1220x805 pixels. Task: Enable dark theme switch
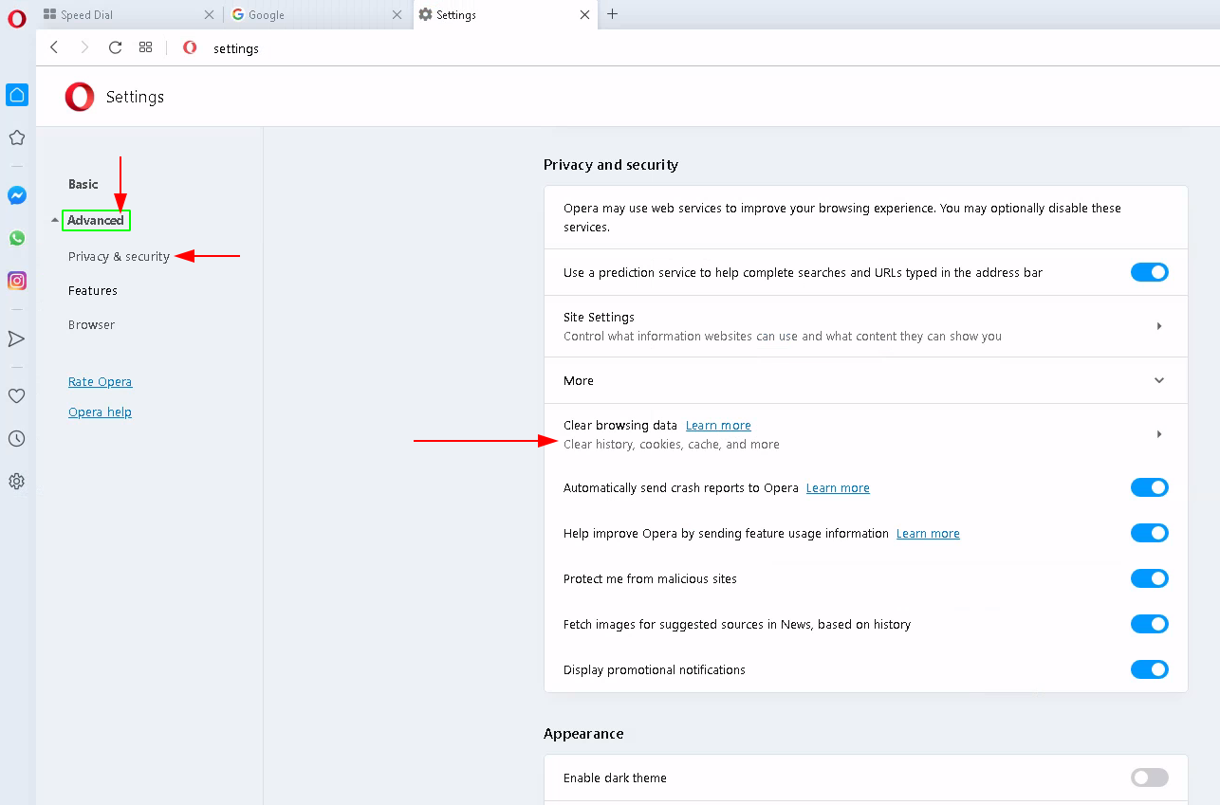click(x=1149, y=778)
